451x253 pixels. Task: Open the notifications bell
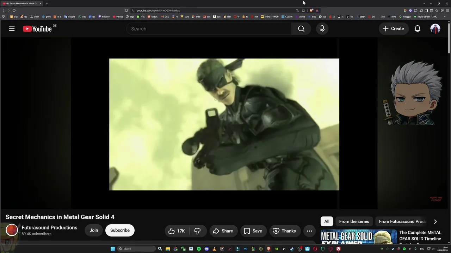tap(418, 29)
